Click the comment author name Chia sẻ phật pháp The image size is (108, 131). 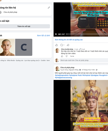point(67,49)
